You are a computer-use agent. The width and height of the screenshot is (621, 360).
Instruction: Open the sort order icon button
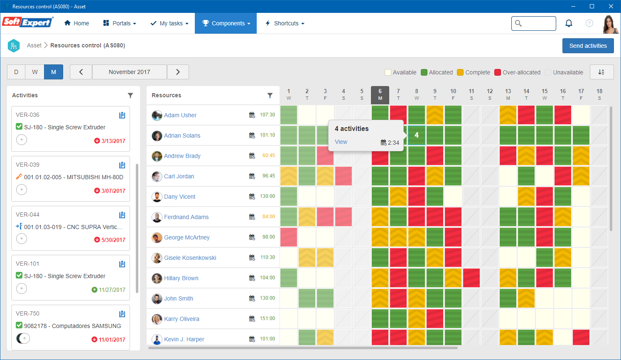coord(601,72)
